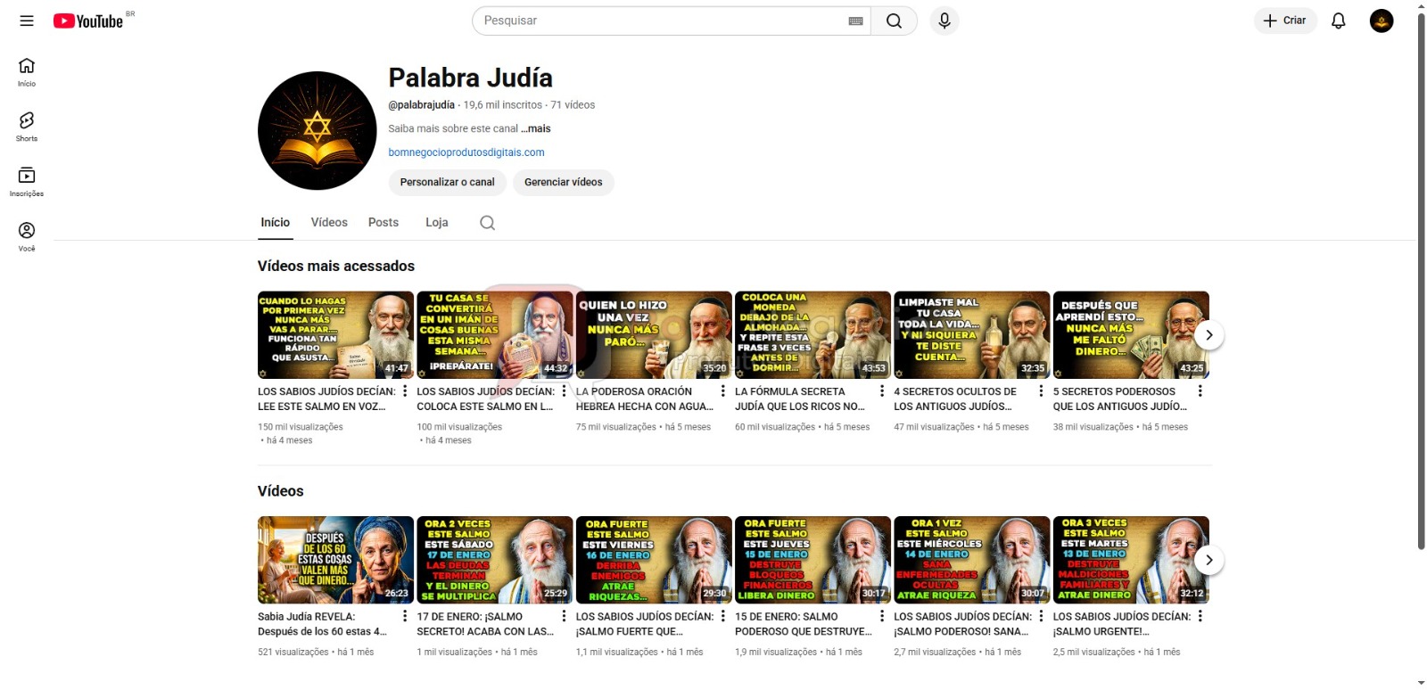Activate voice search microphone
The image size is (1427, 690).
click(944, 21)
